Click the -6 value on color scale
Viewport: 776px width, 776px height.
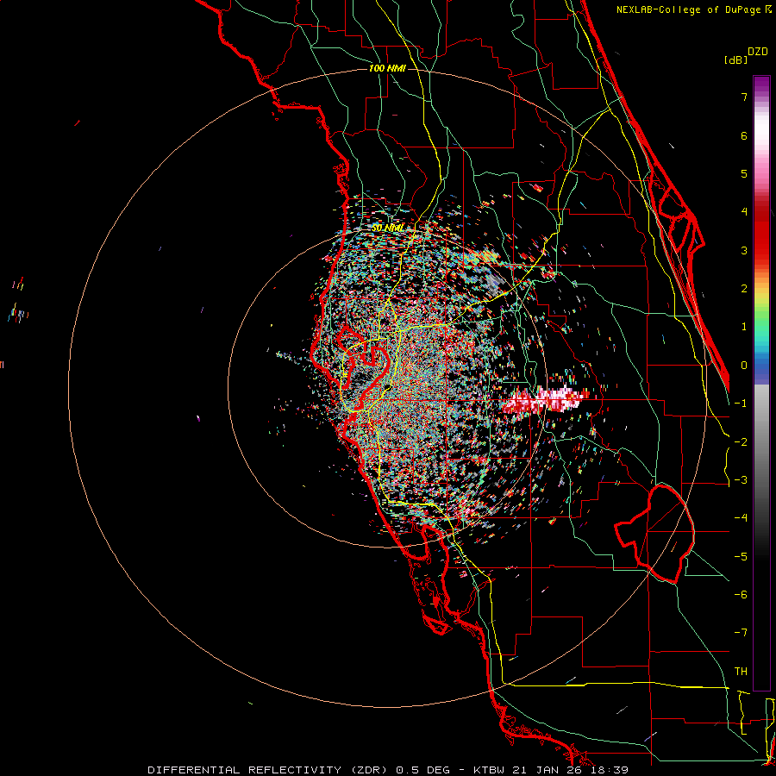point(741,595)
